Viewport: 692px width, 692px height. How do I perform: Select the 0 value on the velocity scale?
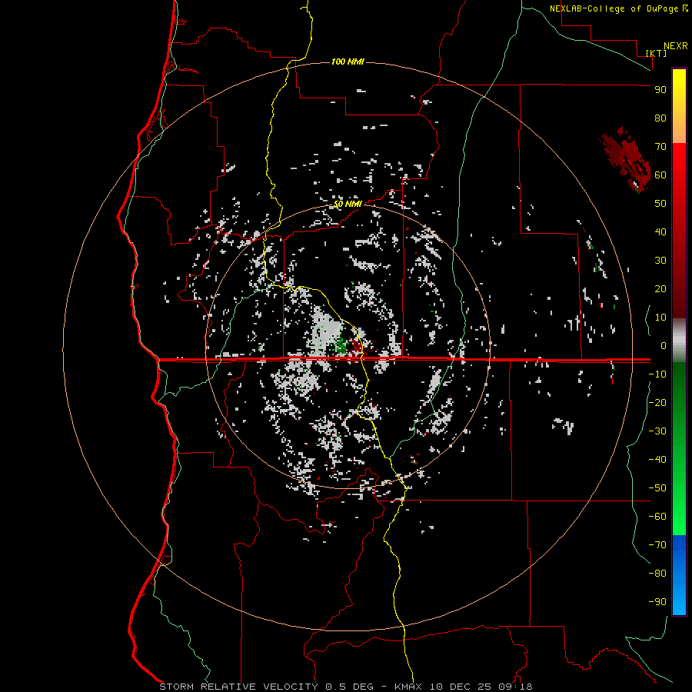[664, 346]
